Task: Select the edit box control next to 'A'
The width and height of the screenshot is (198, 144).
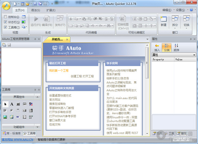Action: coord(18,104)
